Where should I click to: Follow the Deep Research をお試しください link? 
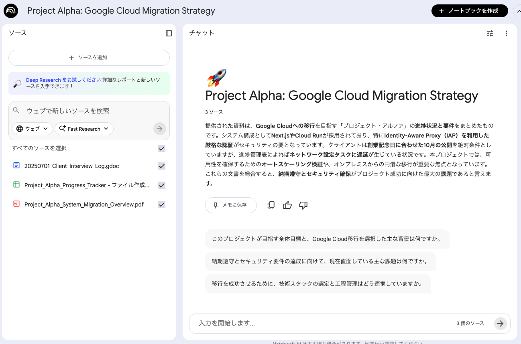(63, 80)
